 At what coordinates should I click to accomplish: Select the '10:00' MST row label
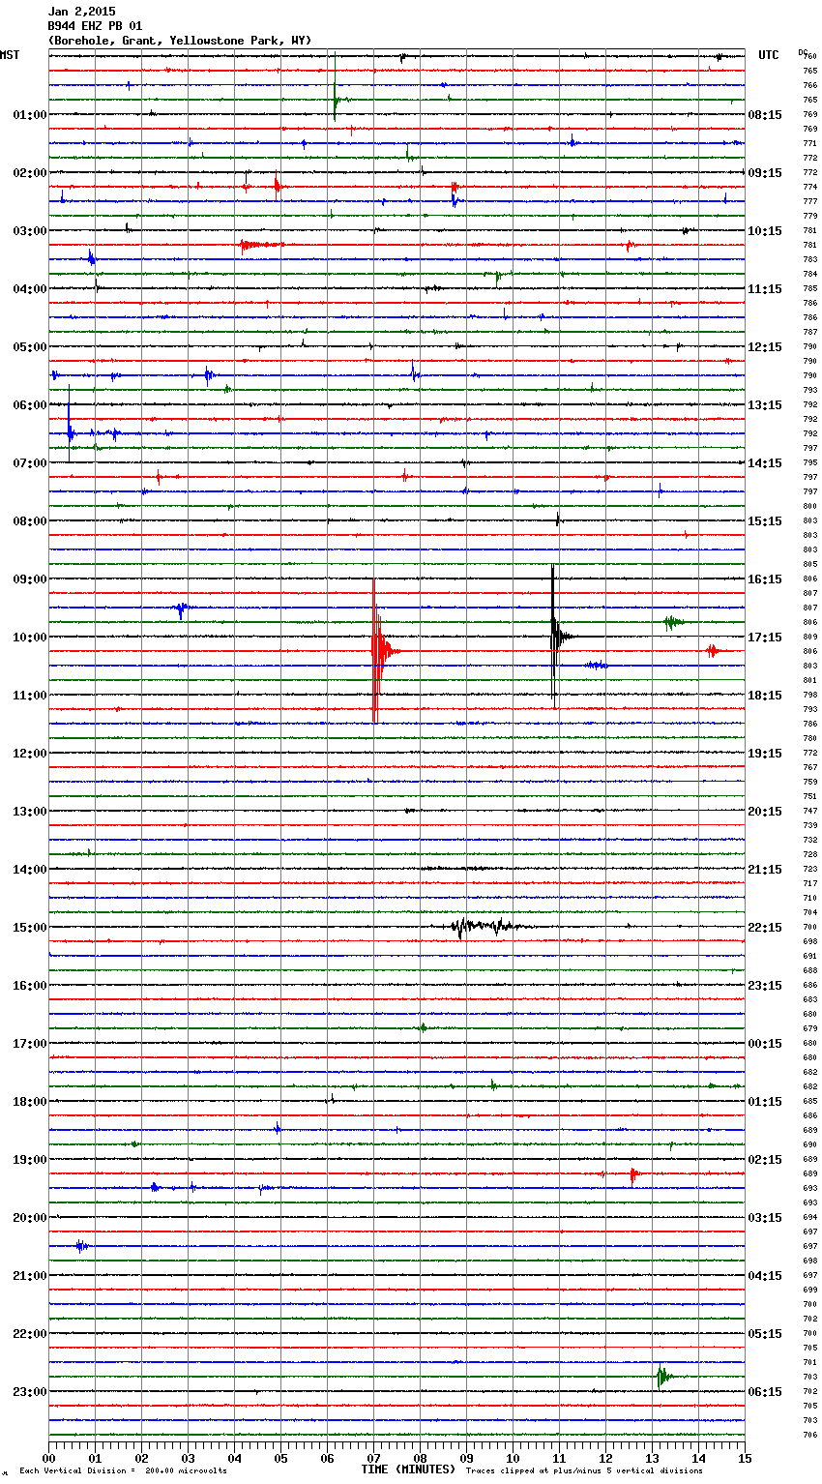[x=30, y=638]
